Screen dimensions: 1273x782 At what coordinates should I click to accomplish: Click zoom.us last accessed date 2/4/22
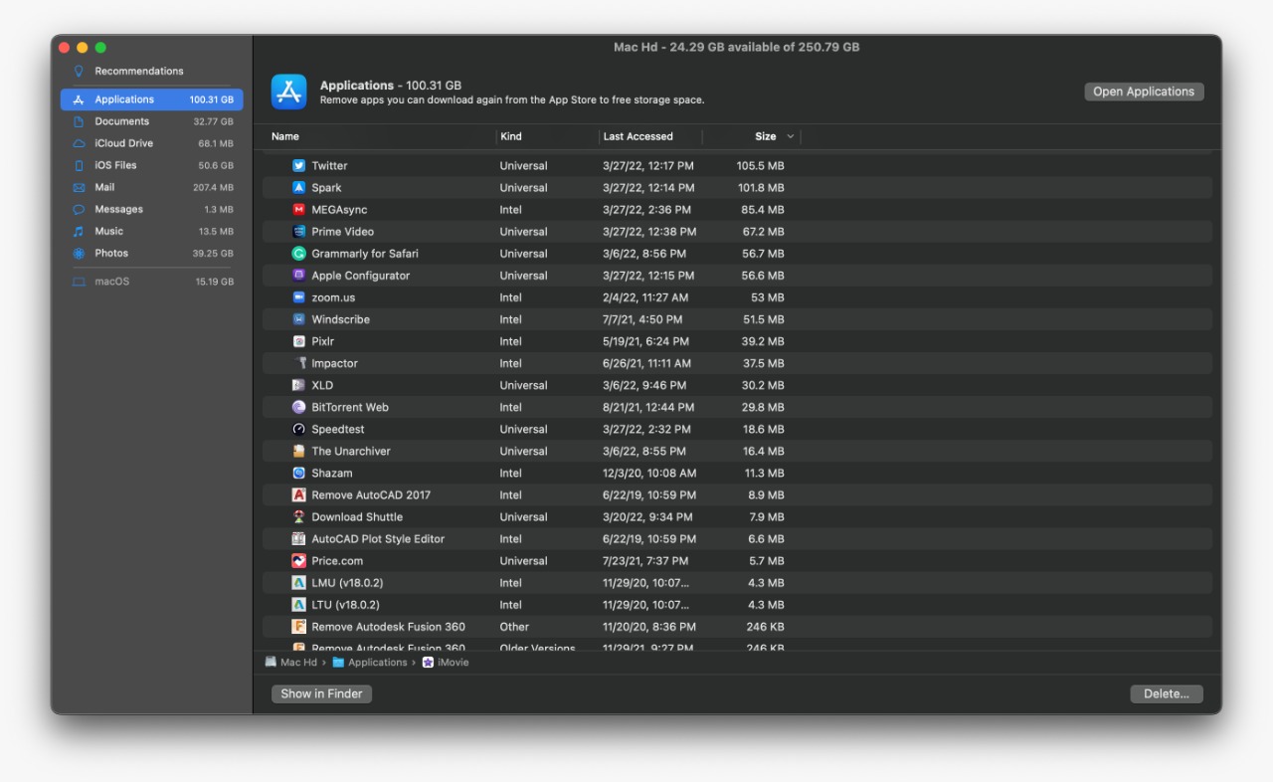click(645, 297)
